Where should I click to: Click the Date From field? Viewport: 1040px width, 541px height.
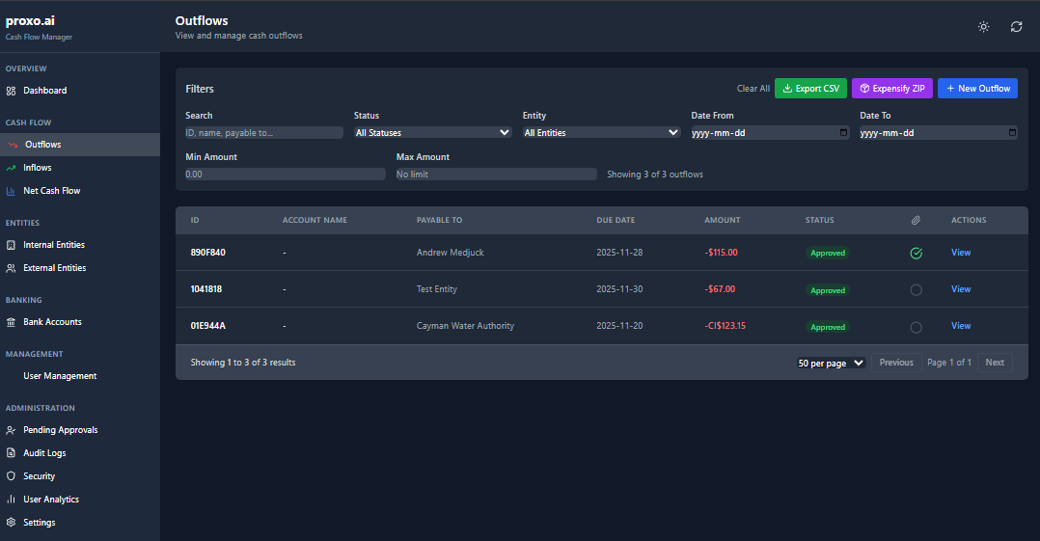tap(770, 133)
